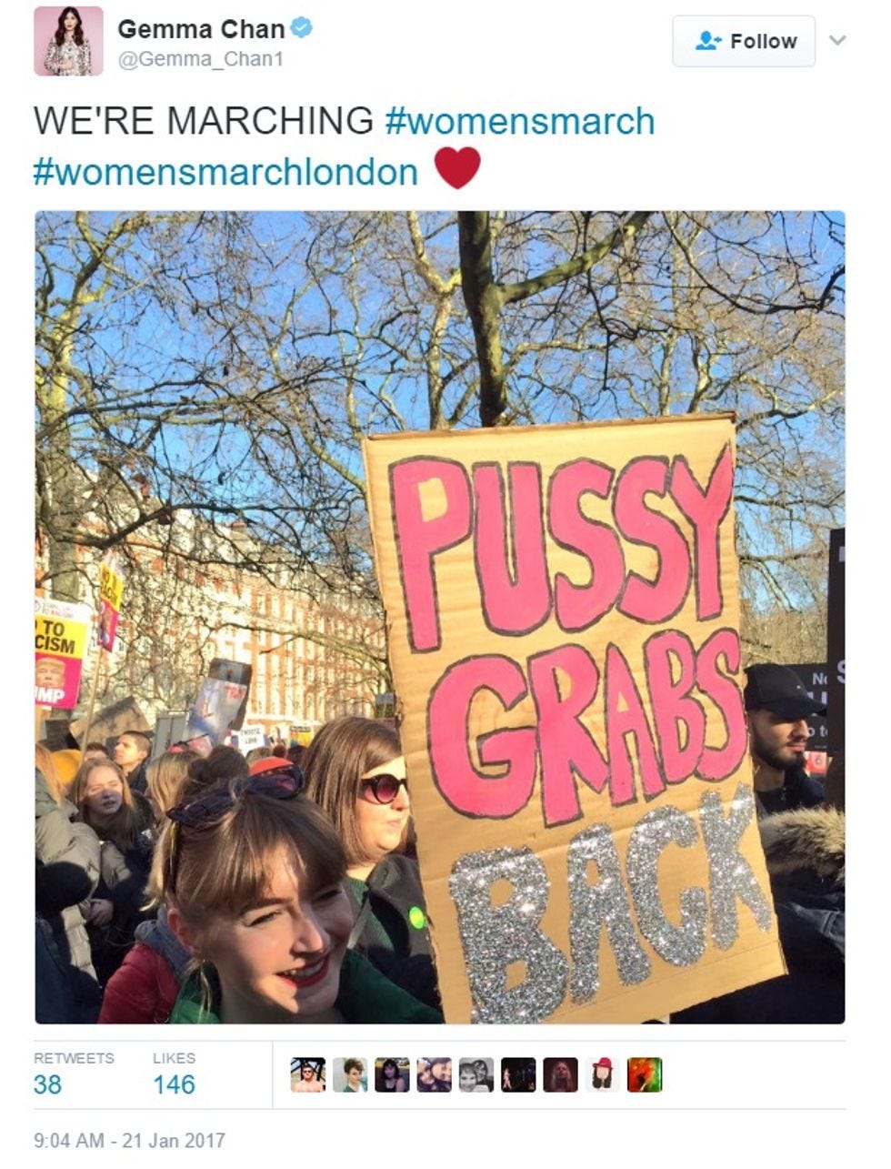This screenshot has height=1169, width=891.
Task: Click the Gemma Chan display name
Action: [201, 29]
